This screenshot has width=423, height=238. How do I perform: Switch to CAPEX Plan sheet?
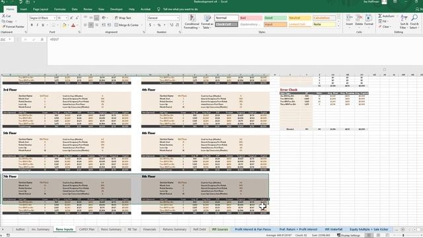[87, 229]
